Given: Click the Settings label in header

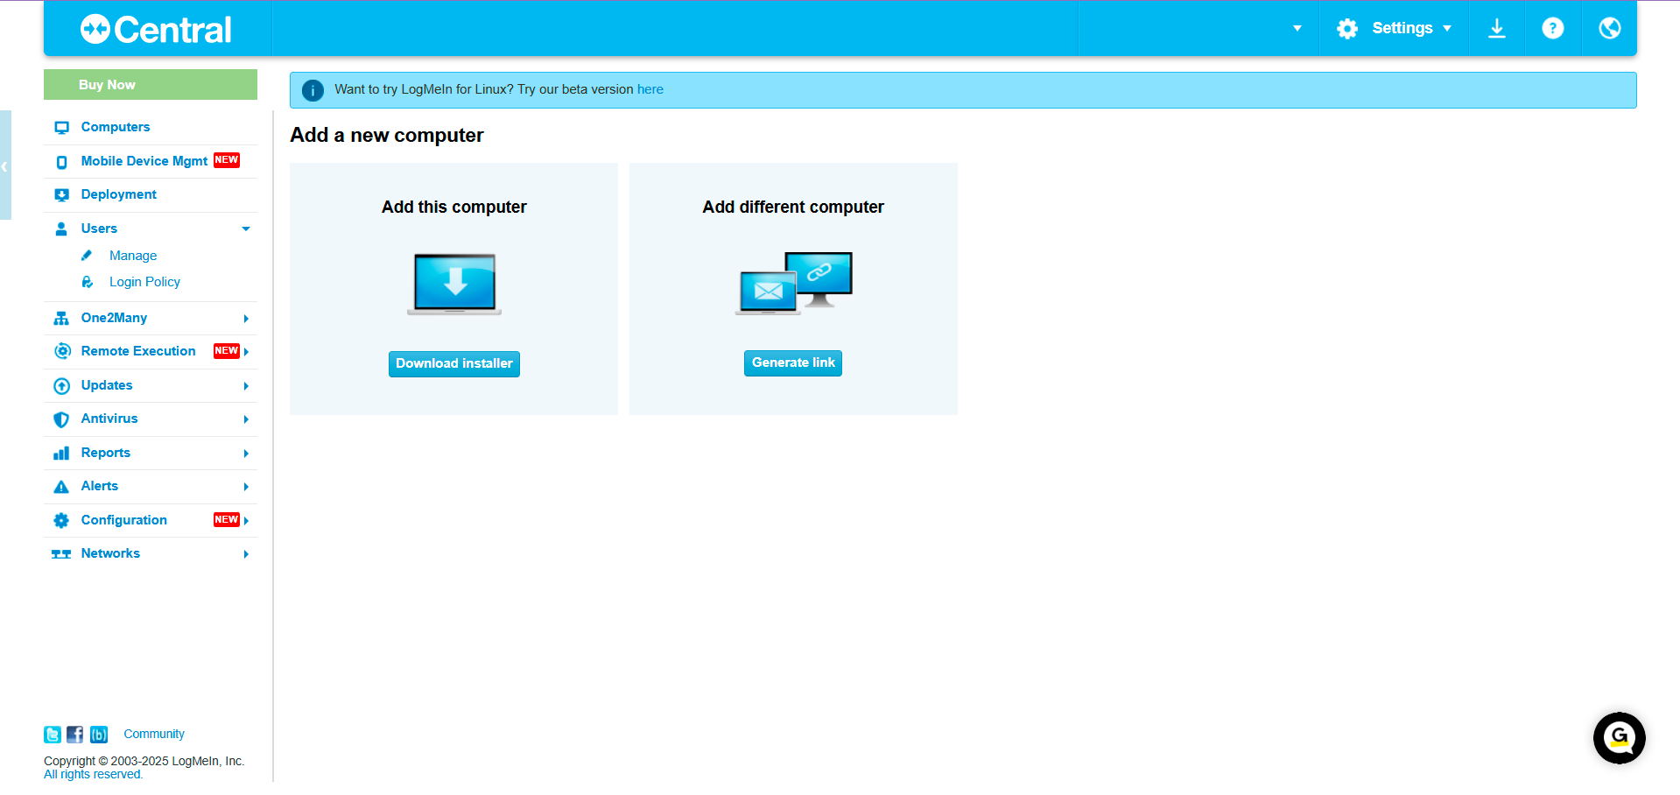Looking at the screenshot, I should point(1402,28).
